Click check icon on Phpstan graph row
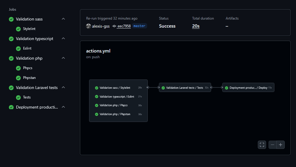The image size is (296, 167). tap(96, 114)
